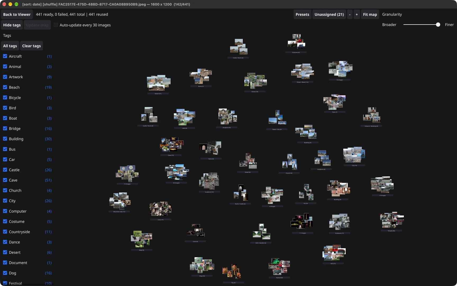Toggle the Cave tag checkbox
The width and height of the screenshot is (457, 286).
pos(5,180)
